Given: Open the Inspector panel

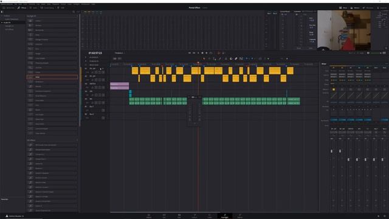Looking at the screenshot, I should (382, 8).
